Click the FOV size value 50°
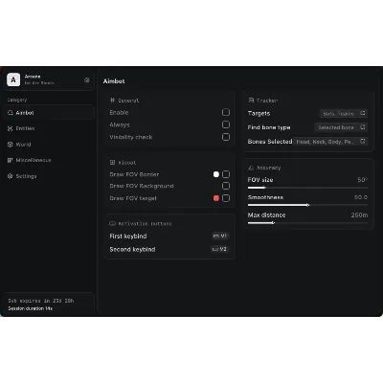The height and width of the screenshot is (383, 383). click(363, 180)
